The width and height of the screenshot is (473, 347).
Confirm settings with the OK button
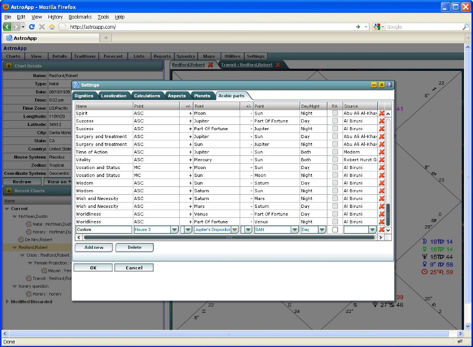[x=93, y=268]
